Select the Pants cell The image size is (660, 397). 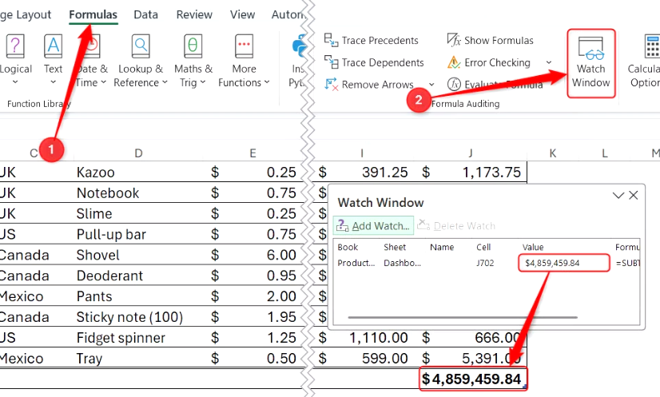click(x=138, y=296)
